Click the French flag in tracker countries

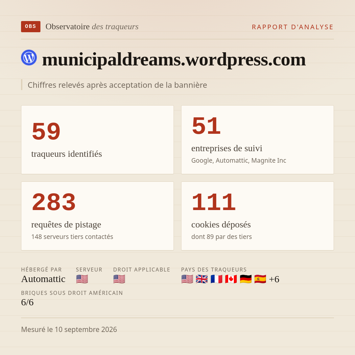tap(216, 279)
